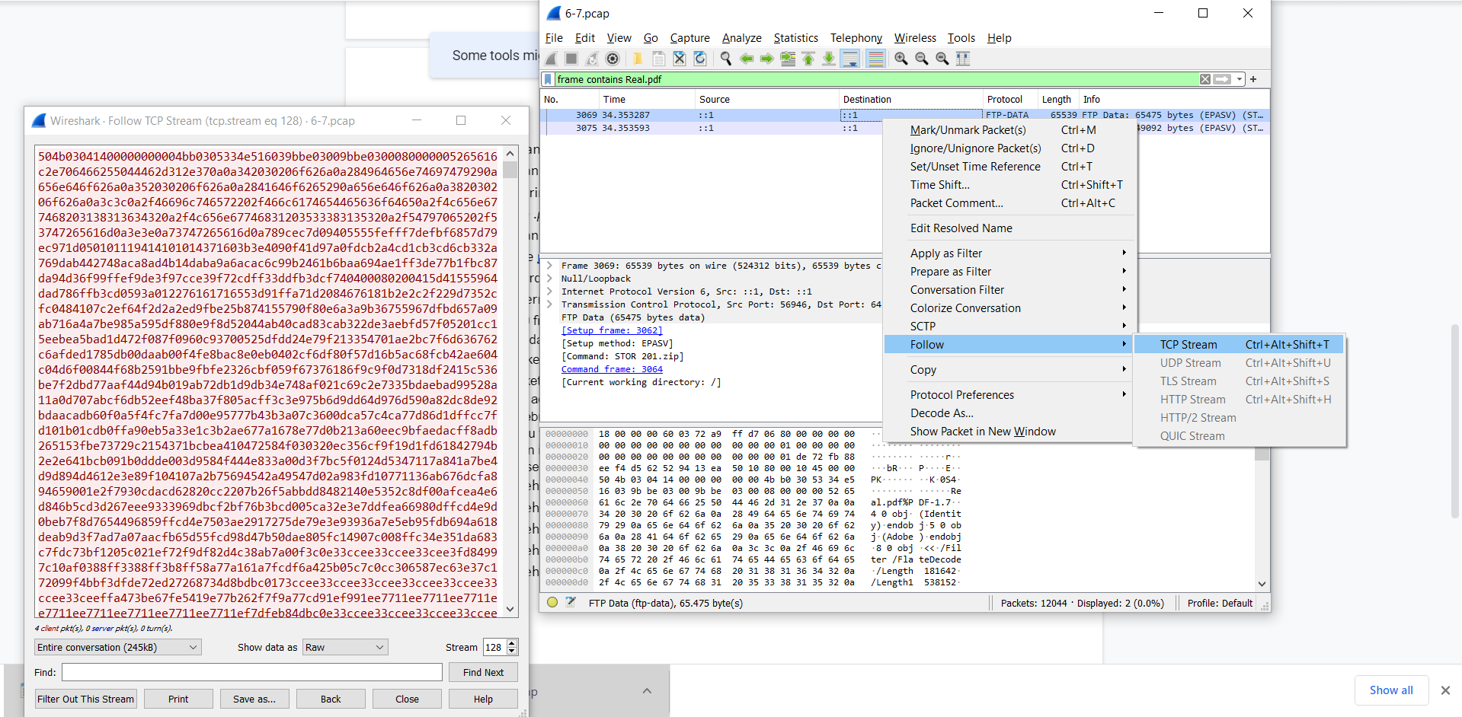Screen dimensions: 1462x717
Task: Expand the Null/Loopback tree row
Action: pyautogui.click(x=549, y=279)
